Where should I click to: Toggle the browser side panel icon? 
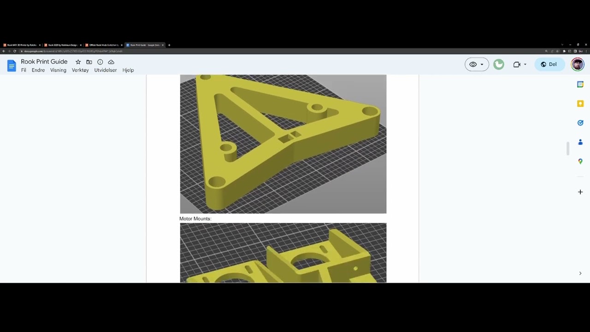point(575,51)
